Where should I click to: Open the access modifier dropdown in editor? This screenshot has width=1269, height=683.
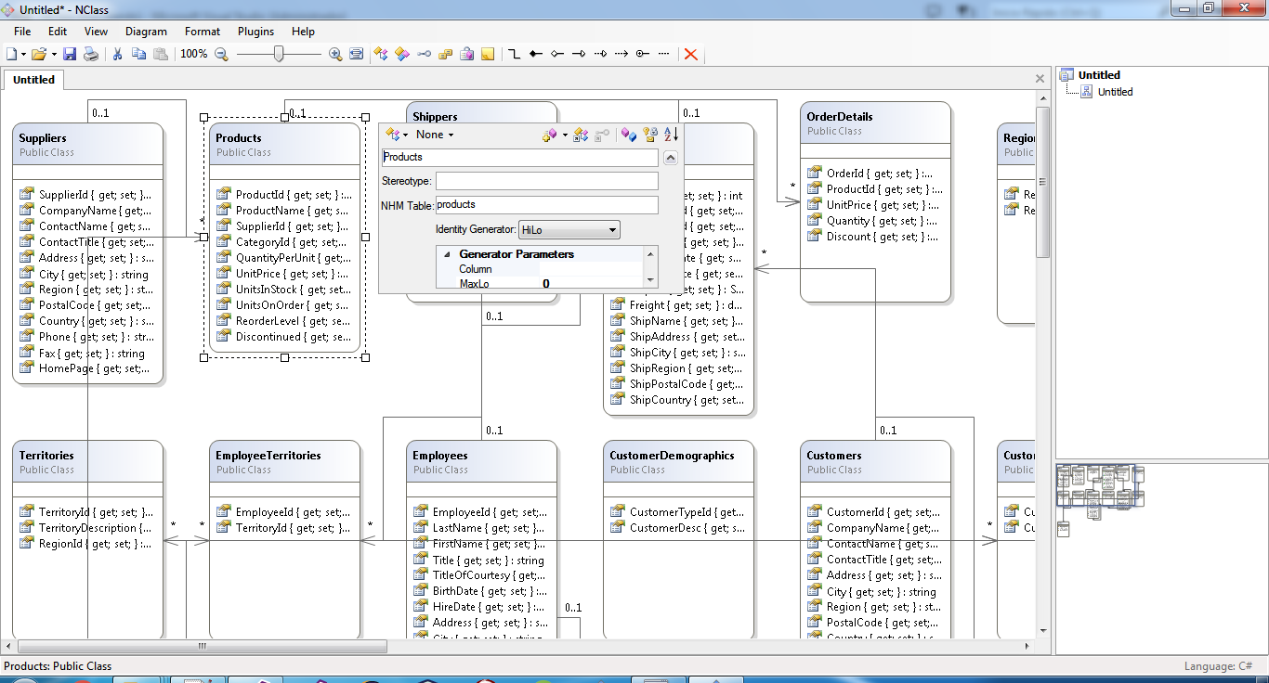(397, 135)
